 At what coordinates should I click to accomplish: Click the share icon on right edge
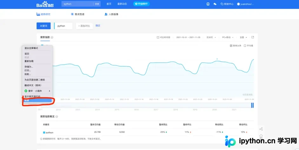coord(261,129)
